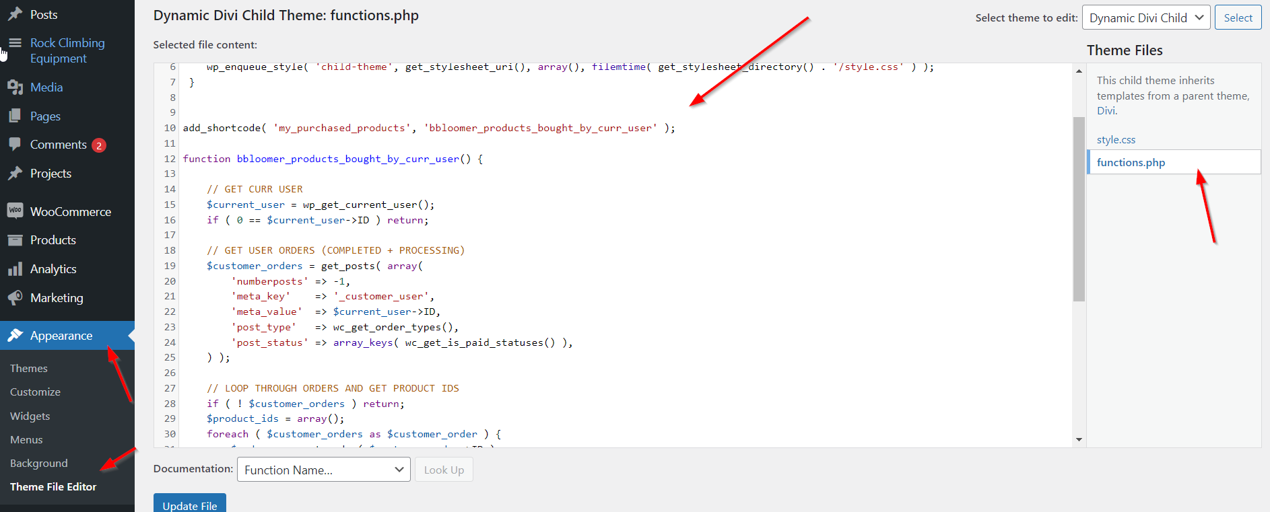The height and width of the screenshot is (512, 1270).
Task: Open the Widgets submenu item
Action: pyautogui.click(x=30, y=416)
